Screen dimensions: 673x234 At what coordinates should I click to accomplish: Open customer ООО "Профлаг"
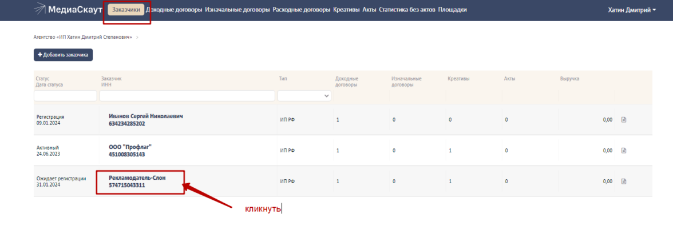tap(130, 147)
